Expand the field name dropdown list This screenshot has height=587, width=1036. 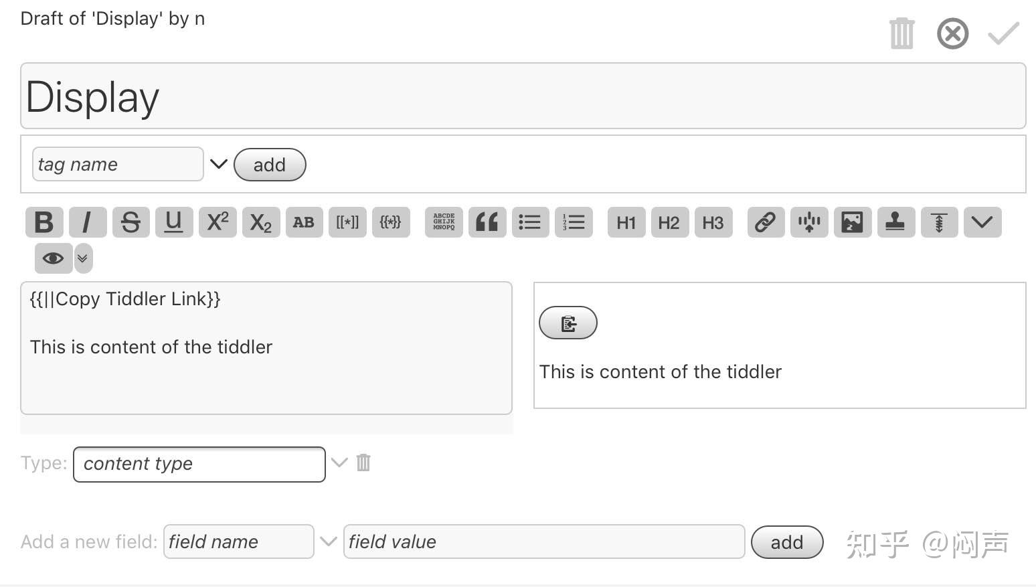tap(328, 541)
